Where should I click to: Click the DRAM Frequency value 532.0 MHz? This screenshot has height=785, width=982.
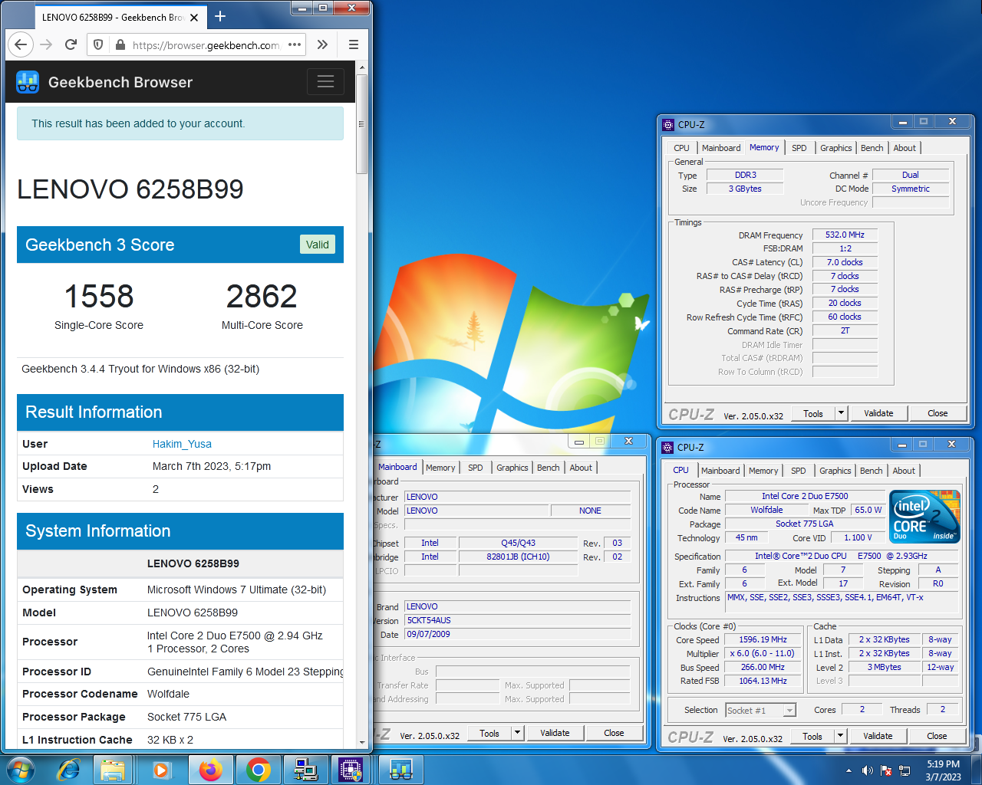tap(845, 235)
